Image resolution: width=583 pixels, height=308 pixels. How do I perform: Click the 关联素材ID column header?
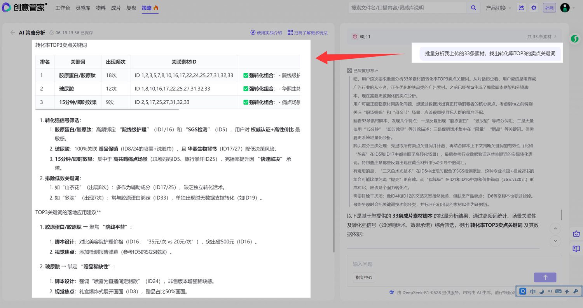(x=184, y=62)
